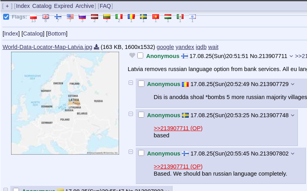Select the checkbox for post No.213907748
The width and height of the screenshot is (307, 191).
click(141, 115)
